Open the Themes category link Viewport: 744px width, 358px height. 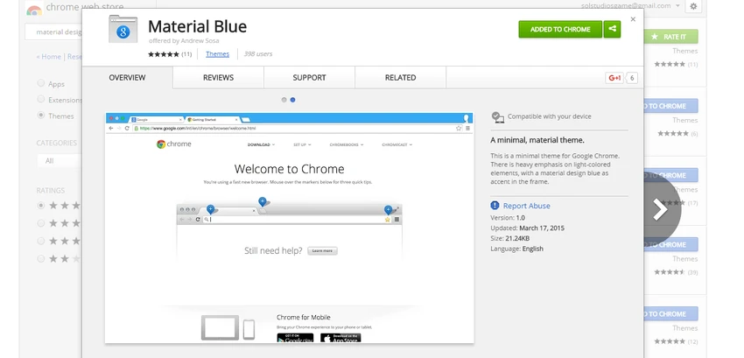click(217, 54)
